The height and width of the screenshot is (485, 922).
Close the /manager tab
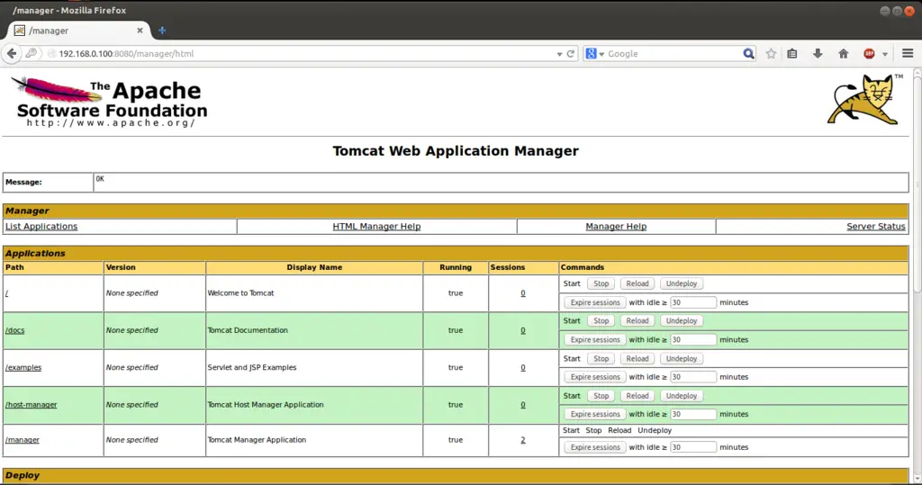(140, 31)
